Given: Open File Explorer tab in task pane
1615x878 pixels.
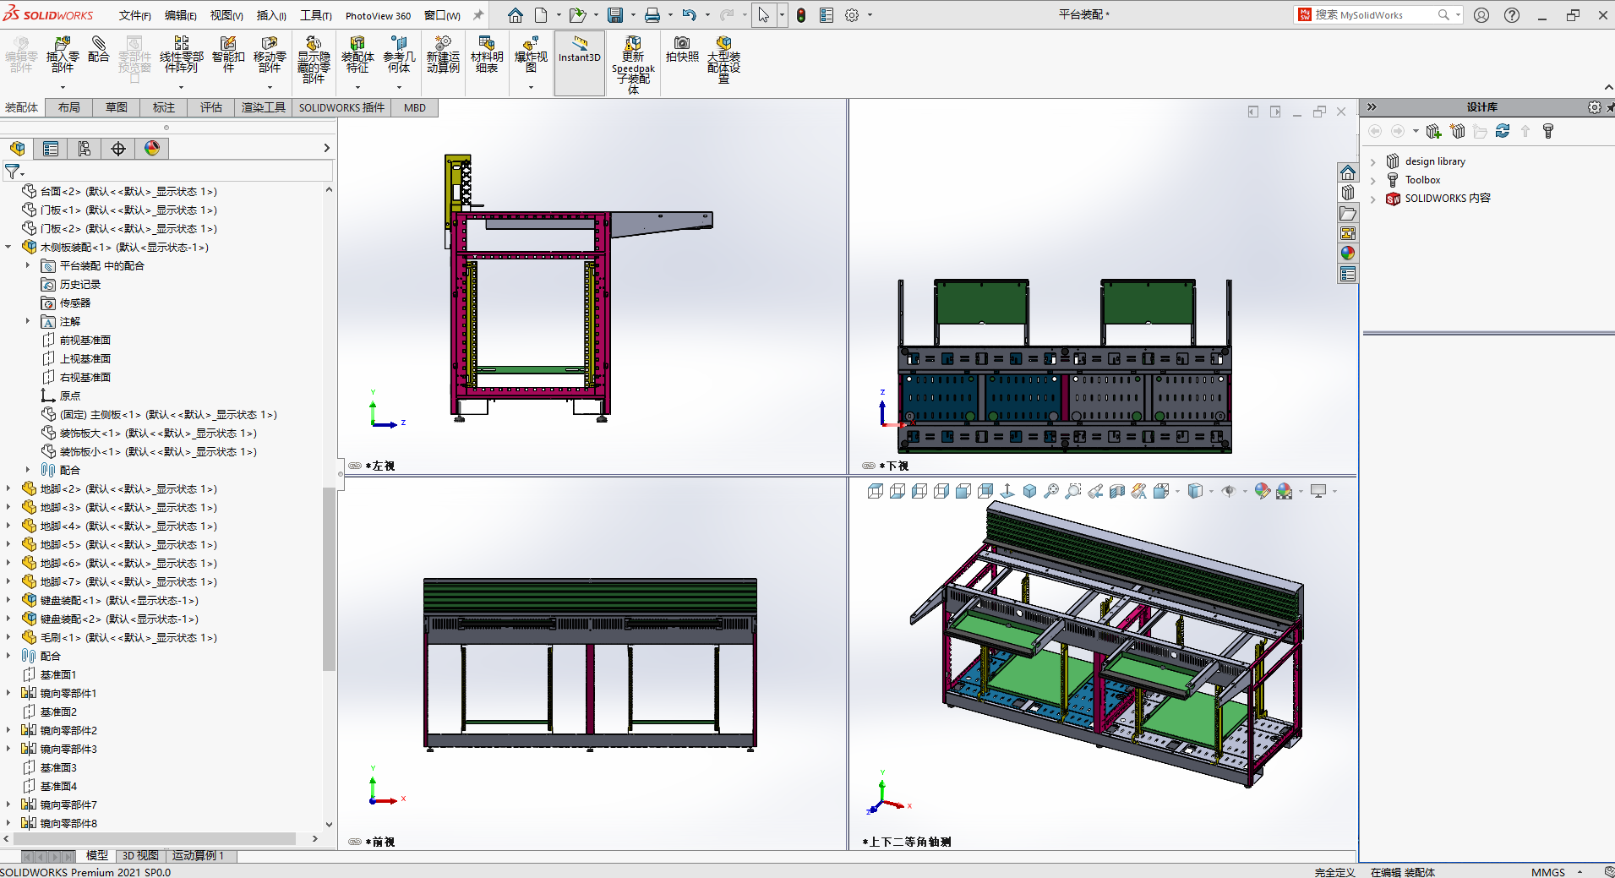Looking at the screenshot, I should (1348, 213).
